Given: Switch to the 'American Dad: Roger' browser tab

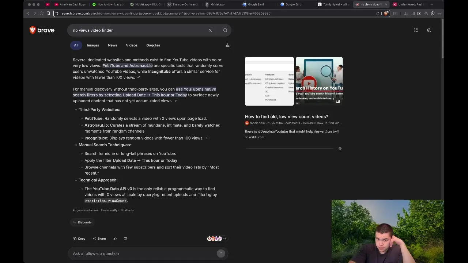Looking at the screenshot, I should pyautogui.click(x=70, y=4).
